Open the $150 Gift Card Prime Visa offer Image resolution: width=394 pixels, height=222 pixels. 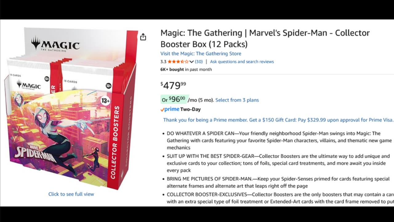[278, 120]
